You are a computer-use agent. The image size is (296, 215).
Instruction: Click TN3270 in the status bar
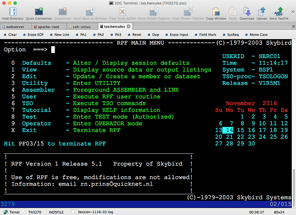35,212
